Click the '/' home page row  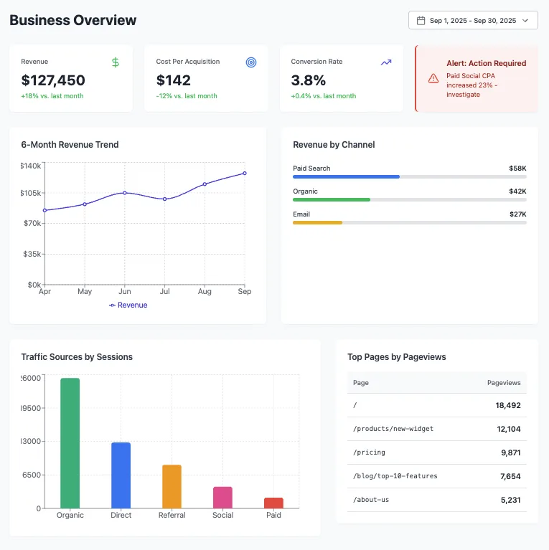point(437,405)
